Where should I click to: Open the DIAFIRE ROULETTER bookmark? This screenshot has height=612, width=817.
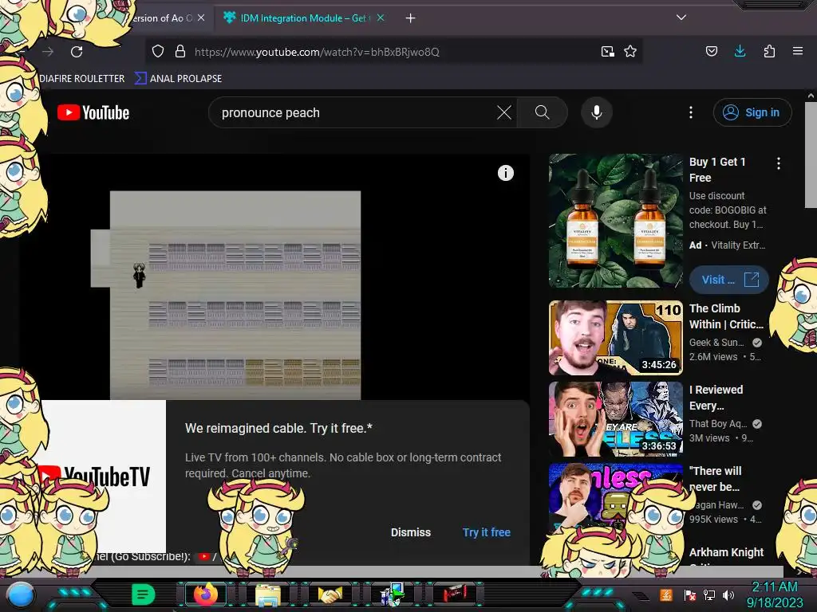point(82,79)
